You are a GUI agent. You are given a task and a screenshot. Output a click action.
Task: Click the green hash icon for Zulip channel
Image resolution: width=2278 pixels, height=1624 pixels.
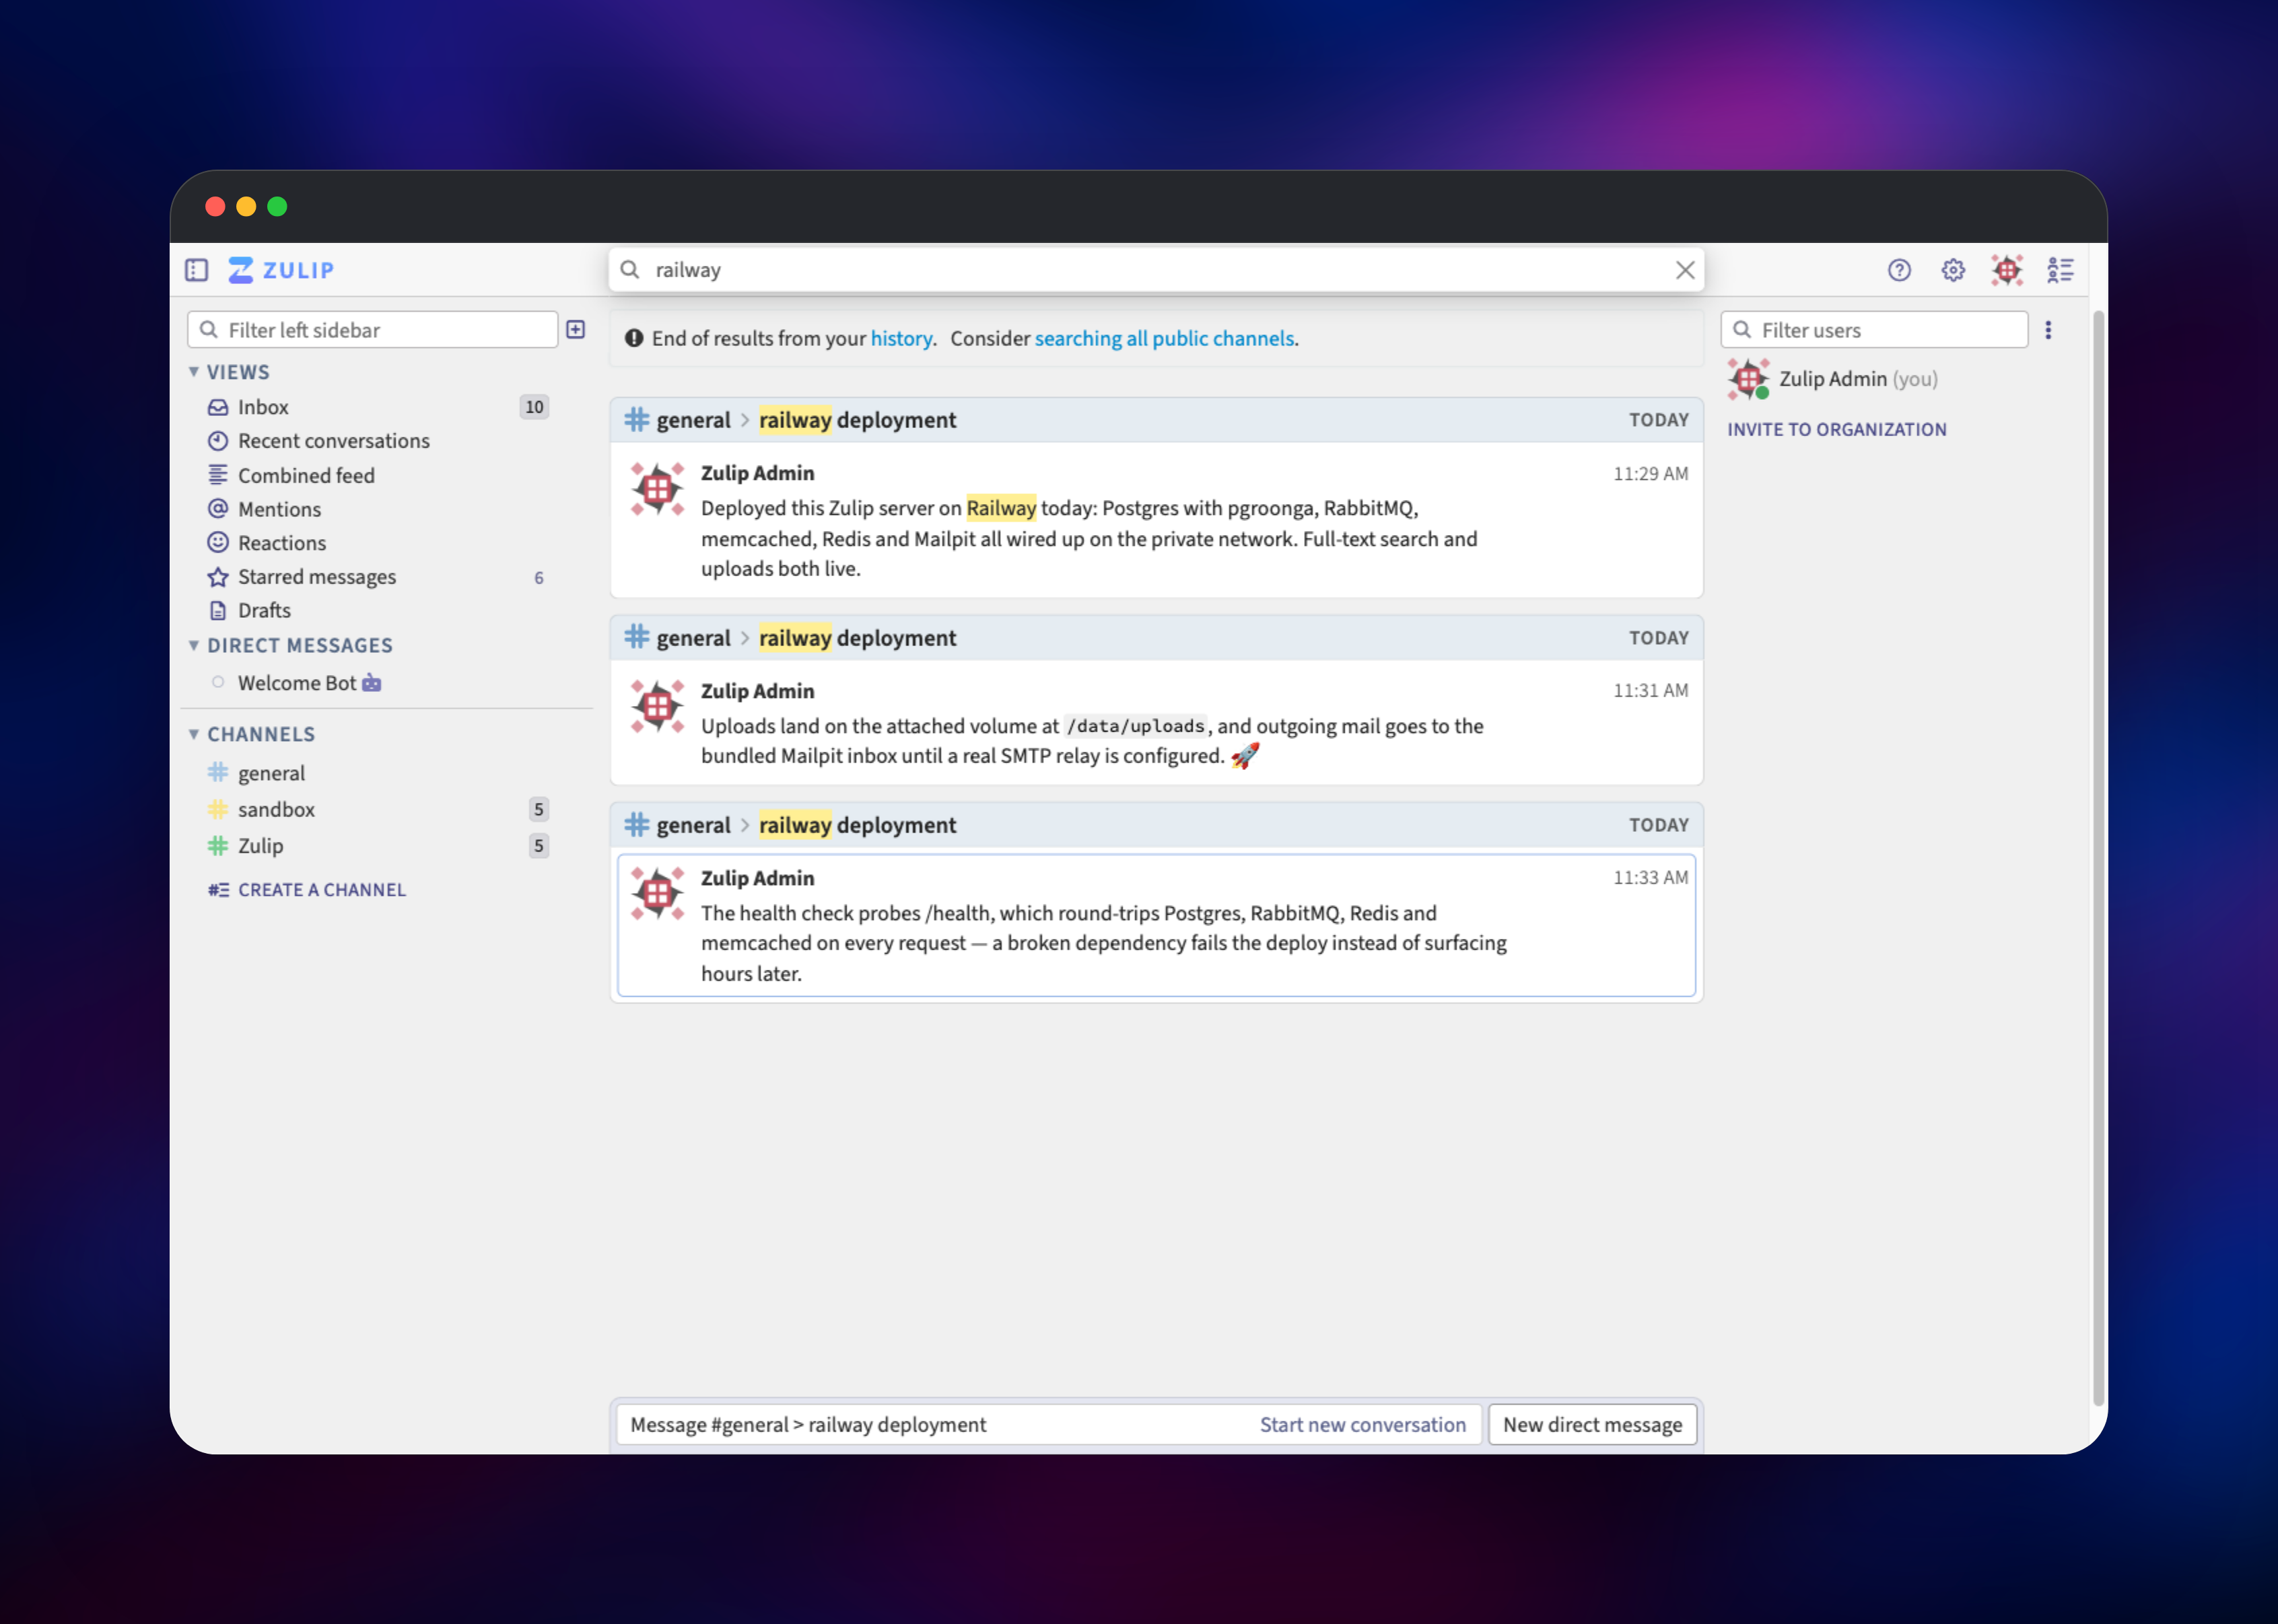click(218, 846)
